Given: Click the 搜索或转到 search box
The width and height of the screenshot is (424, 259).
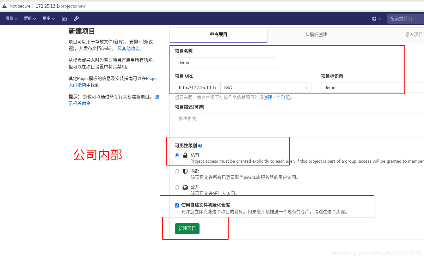Looking at the screenshot, I should 406,19.
